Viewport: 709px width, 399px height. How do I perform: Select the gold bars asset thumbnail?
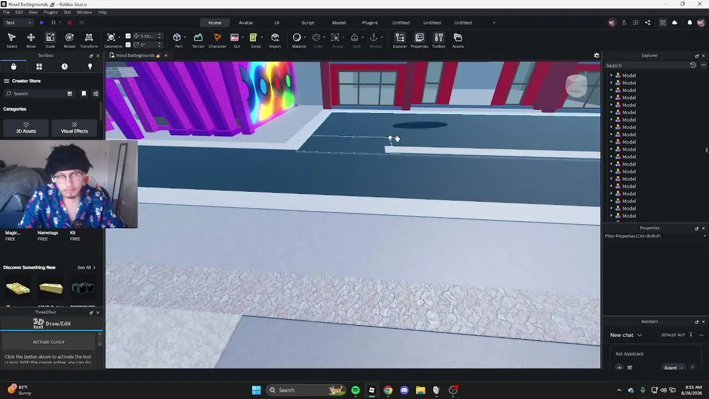(x=18, y=288)
